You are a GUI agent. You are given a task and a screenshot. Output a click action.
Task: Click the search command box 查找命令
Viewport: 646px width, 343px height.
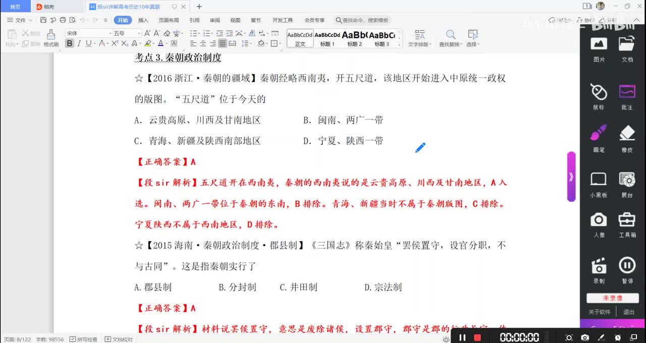tap(362, 20)
